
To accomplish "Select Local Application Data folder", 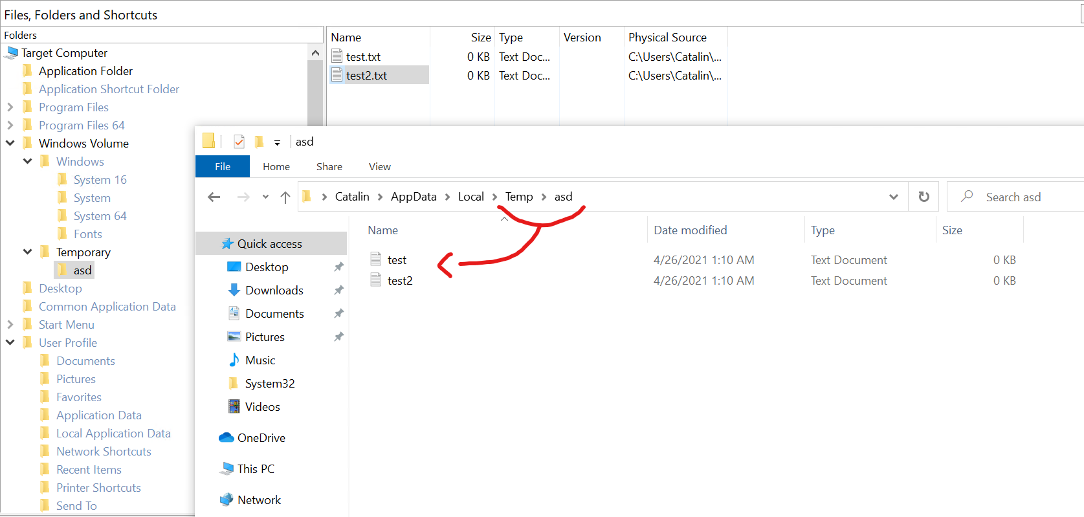I will pos(113,434).
